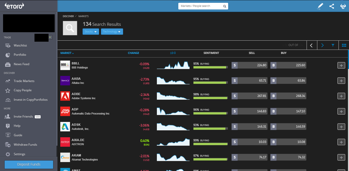Click the AABA one-day price chart
The image size is (349, 171).
coord(173,81)
